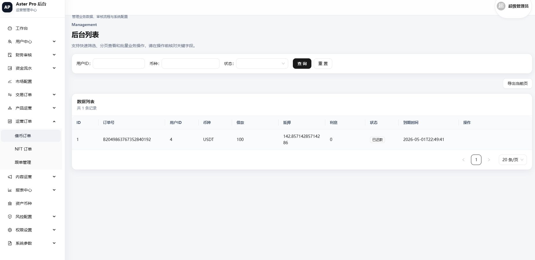Image resolution: width=535 pixels, height=260 pixels.
Task: Click the 用户中心 user icon
Action: (10, 42)
